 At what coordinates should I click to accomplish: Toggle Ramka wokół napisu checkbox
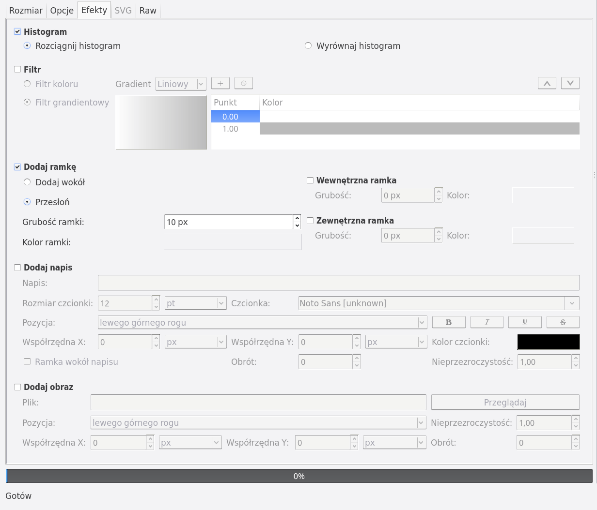(27, 361)
